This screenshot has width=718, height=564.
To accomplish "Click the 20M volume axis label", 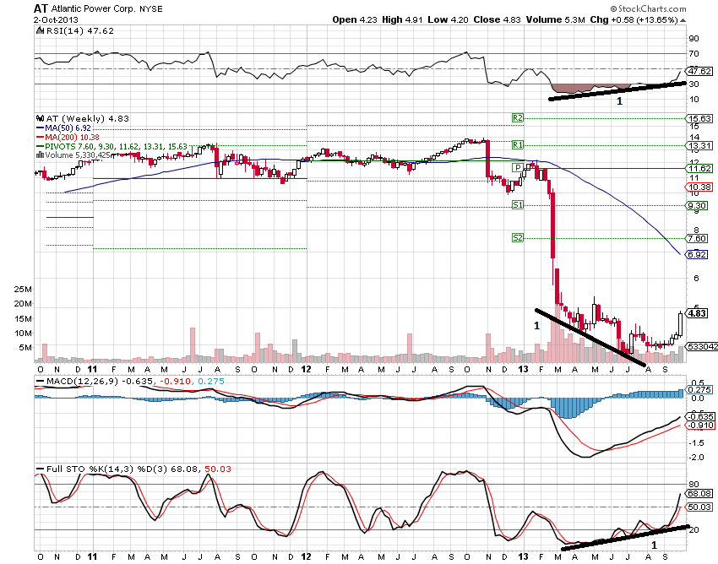I will click(x=23, y=303).
